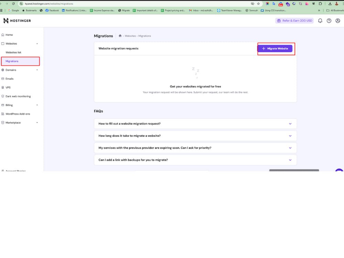Screen dimensions: 344x258
Task: Open the Migrate bookmark
Action: (x=124, y=10)
